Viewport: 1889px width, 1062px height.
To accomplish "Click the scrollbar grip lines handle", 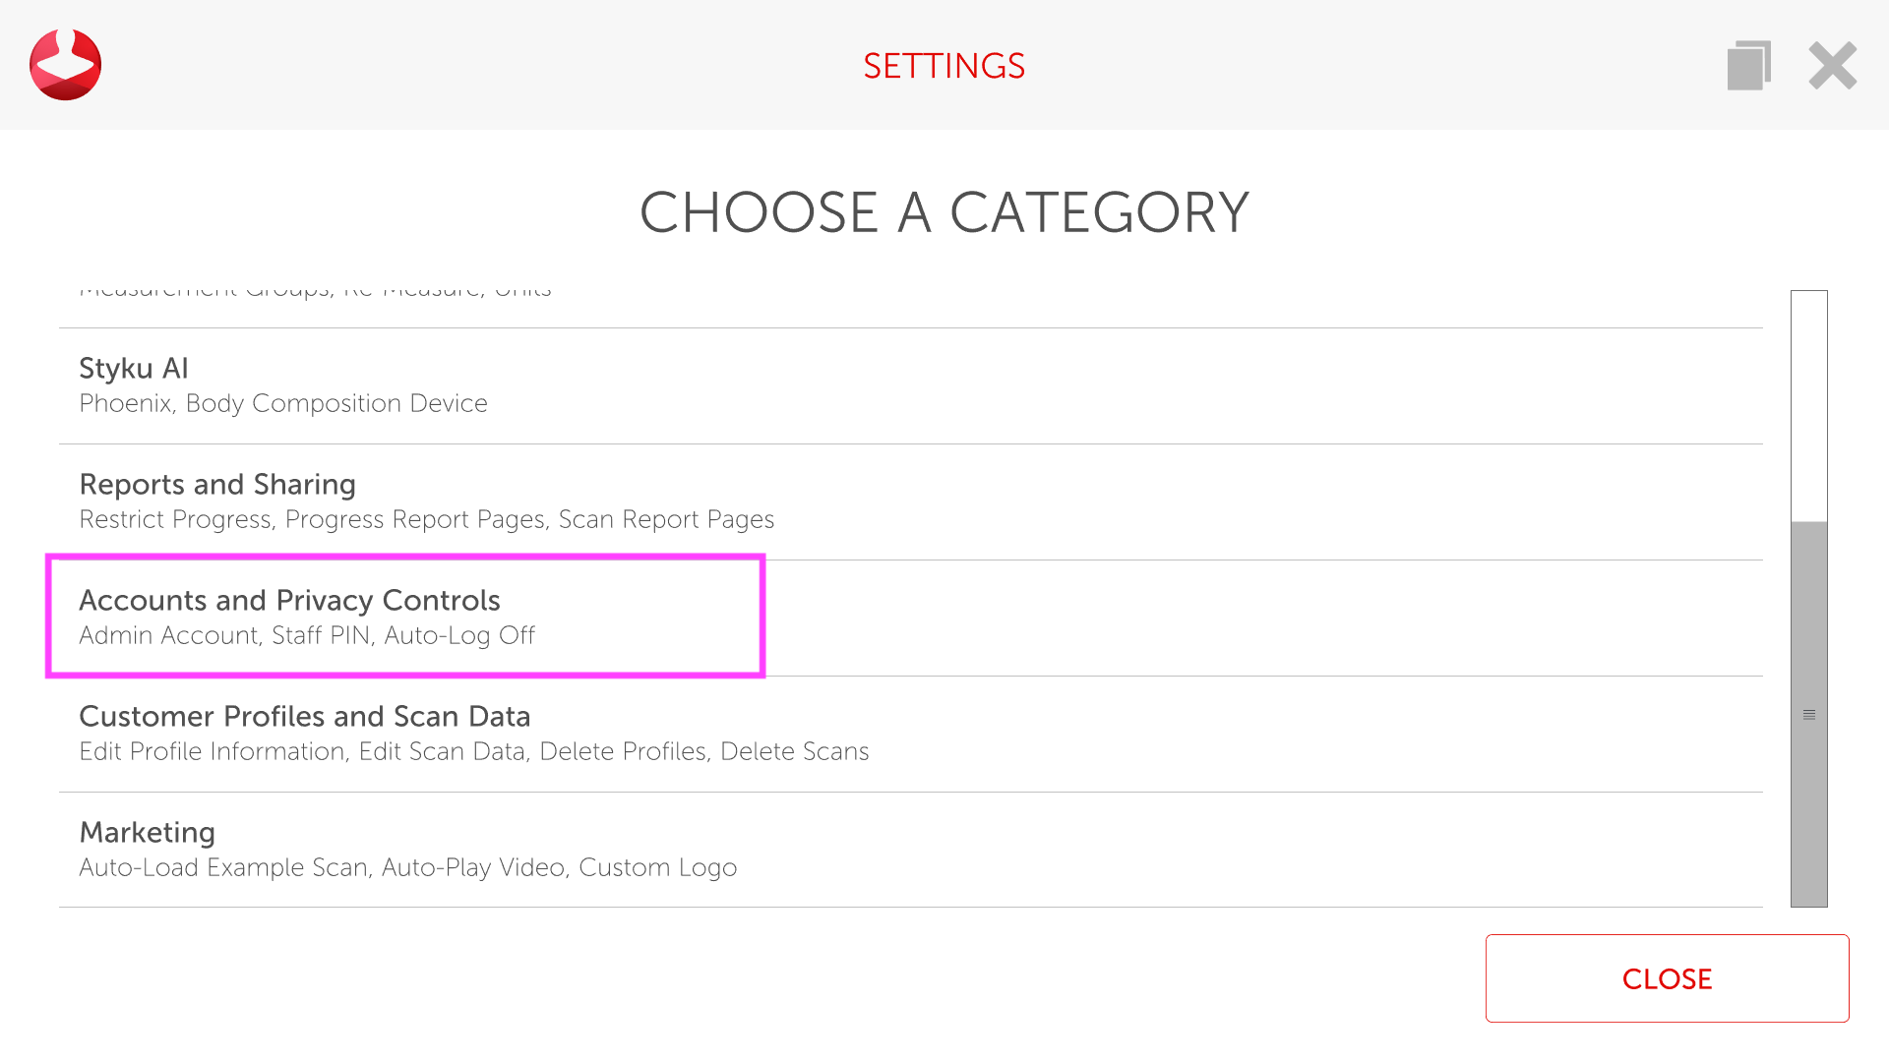I will coord(1808,715).
